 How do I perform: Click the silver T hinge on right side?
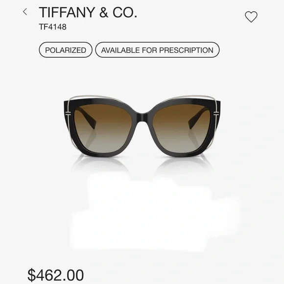(216, 114)
